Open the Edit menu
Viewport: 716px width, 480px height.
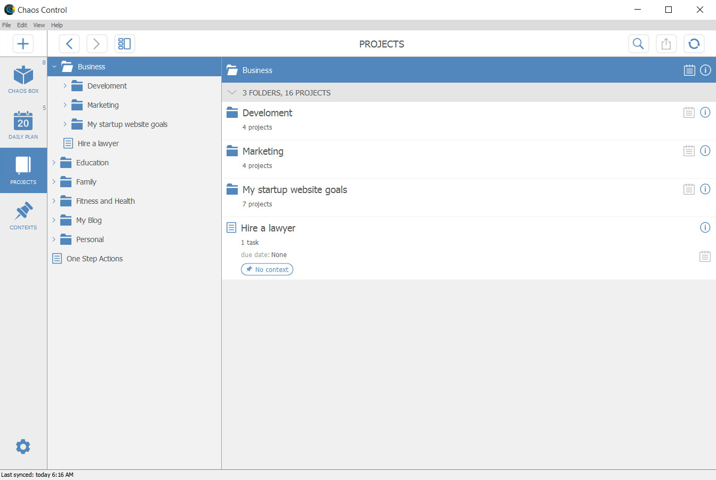[22, 25]
